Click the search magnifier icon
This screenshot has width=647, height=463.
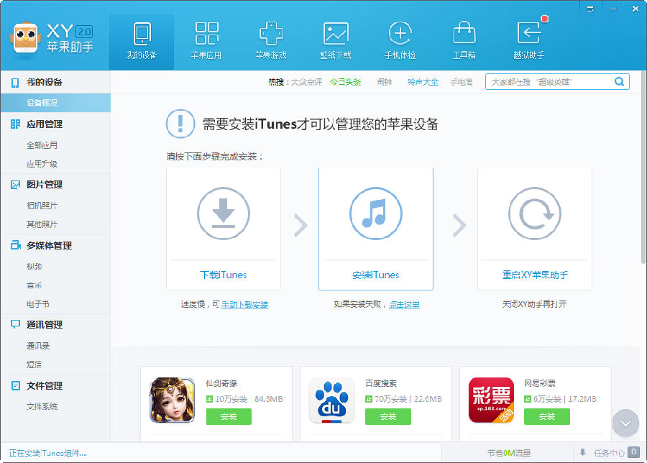click(620, 82)
